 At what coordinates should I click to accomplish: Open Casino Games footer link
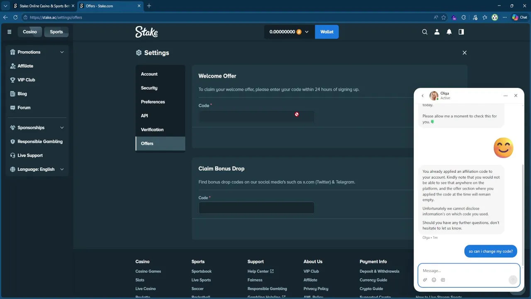pos(148,271)
